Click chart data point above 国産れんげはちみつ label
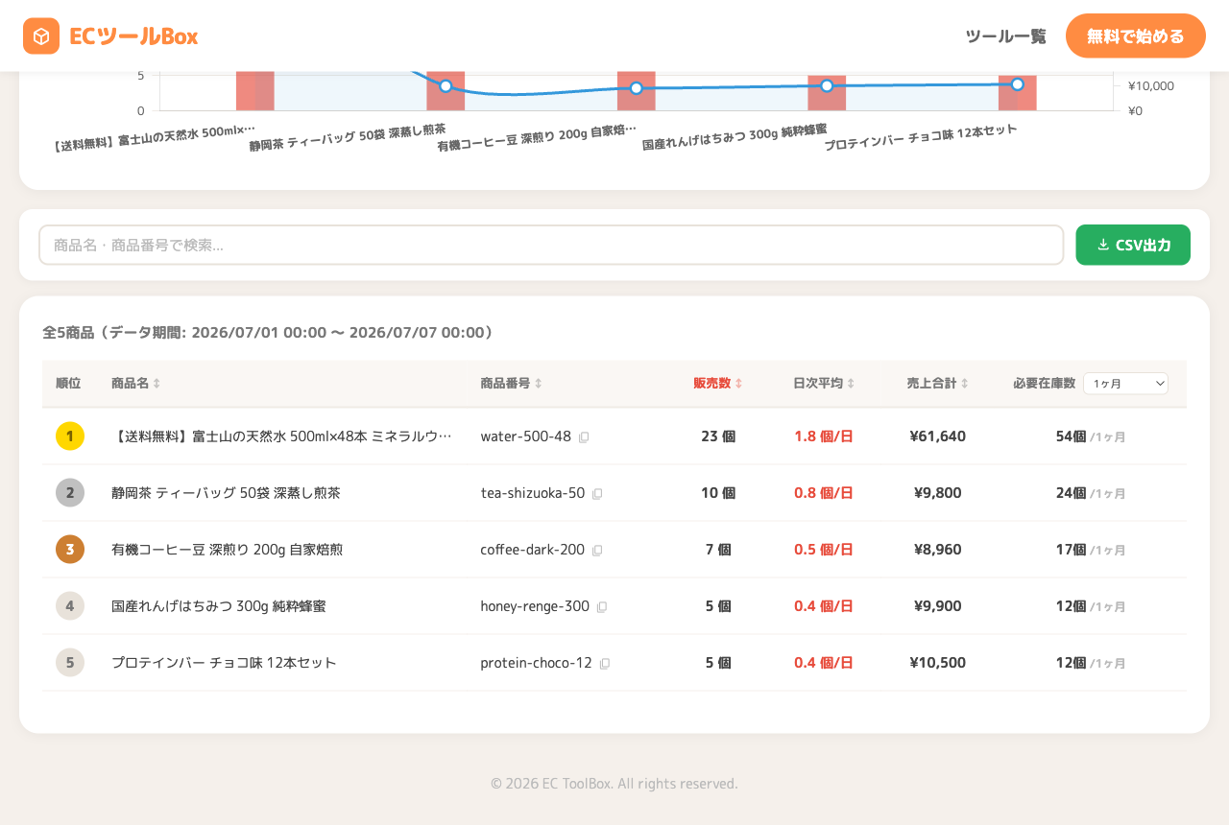Screen dimensions: 1229x825 [827, 86]
